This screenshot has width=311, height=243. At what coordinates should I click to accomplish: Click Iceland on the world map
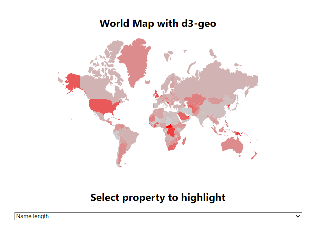click(148, 82)
